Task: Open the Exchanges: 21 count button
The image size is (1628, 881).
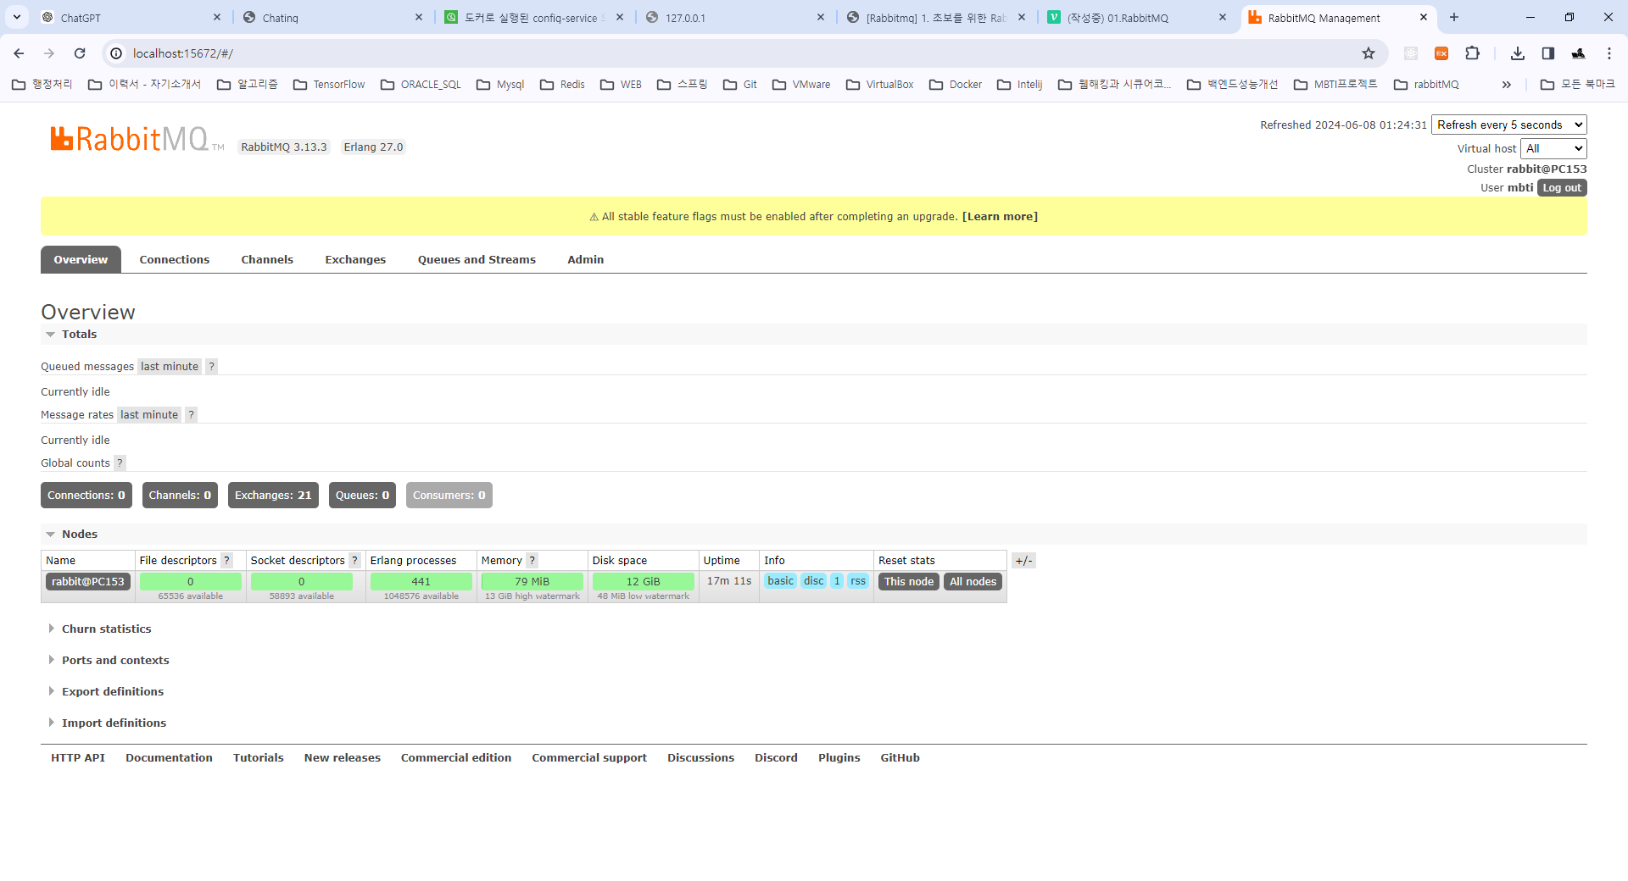Action: coord(273,496)
